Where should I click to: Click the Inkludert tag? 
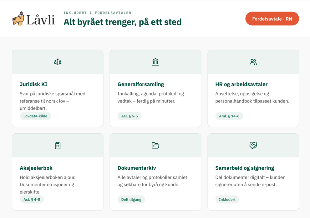[x=227, y=200]
